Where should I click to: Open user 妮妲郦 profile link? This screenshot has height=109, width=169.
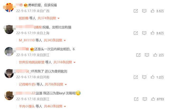click(24, 18)
